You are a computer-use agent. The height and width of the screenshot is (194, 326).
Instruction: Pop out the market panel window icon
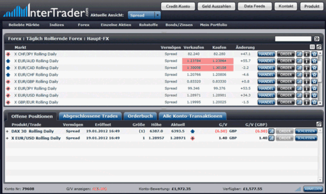319,47
